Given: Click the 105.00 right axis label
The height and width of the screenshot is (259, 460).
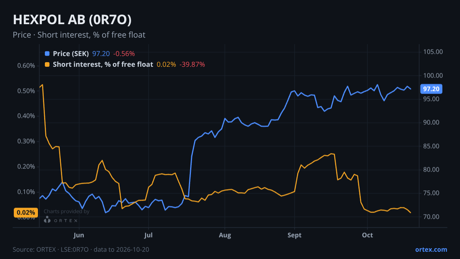Looking at the screenshot, I should pos(433,52).
